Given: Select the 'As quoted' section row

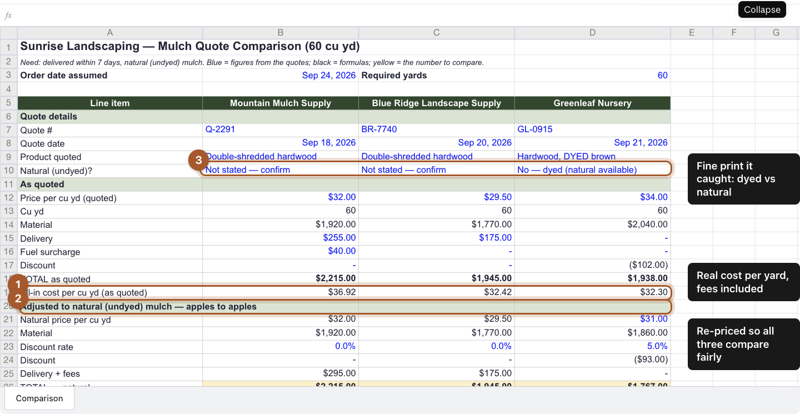Looking at the screenshot, I should click(344, 184).
